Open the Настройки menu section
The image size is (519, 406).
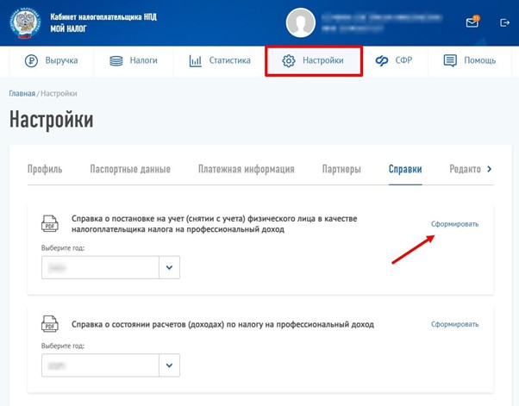313,60
